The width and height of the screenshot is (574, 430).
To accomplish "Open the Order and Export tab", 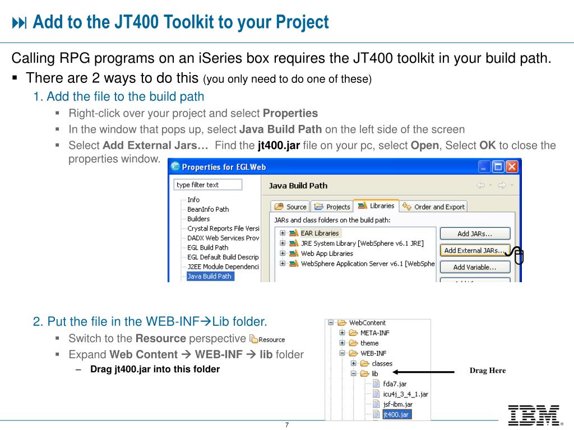I will (x=433, y=207).
